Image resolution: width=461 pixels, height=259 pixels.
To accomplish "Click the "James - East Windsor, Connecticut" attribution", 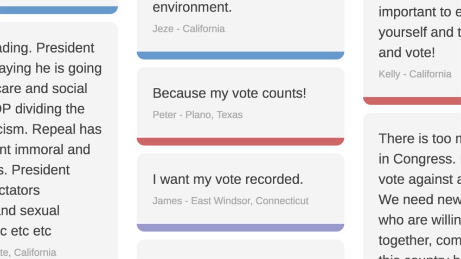I will pos(230,201).
